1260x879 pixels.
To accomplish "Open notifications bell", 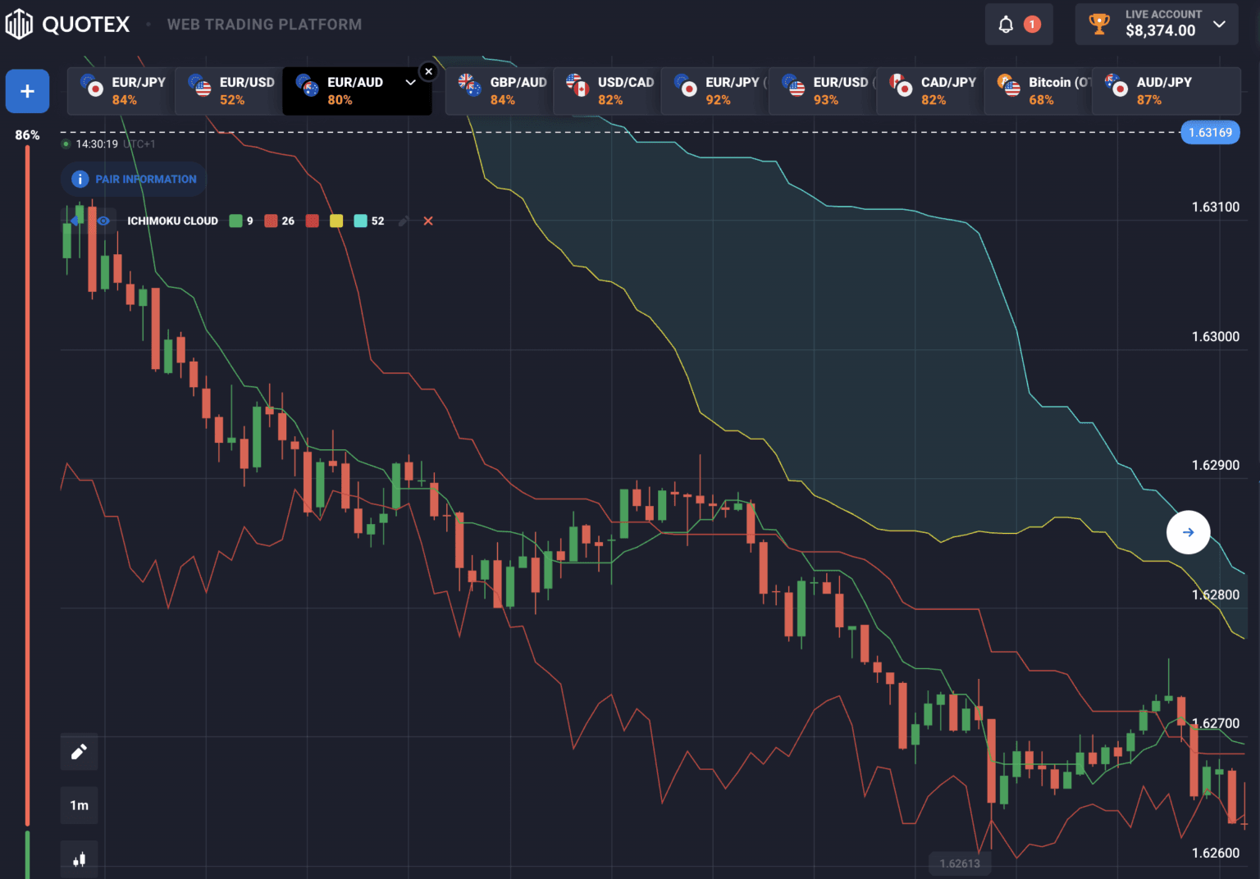I will pos(1006,25).
